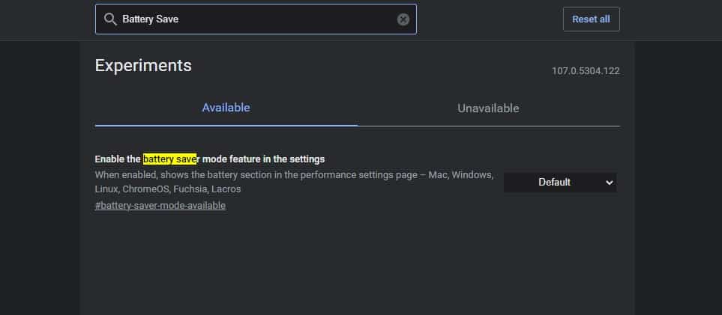
Task: Click the search magnifier icon
Action: [x=110, y=19]
